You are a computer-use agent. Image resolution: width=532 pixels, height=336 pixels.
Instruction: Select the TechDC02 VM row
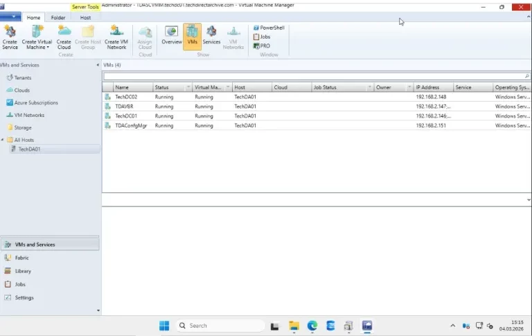coord(317,97)
